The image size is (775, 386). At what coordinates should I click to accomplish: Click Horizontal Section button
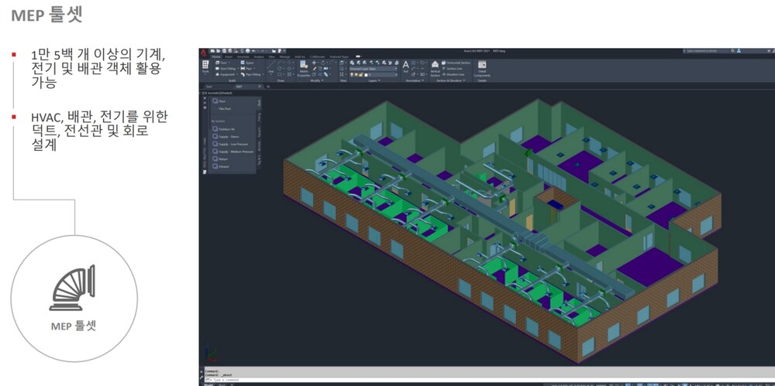click(x=456, y=62)
